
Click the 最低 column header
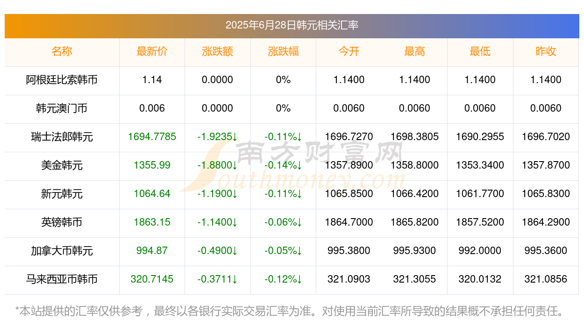click(480, 51)
